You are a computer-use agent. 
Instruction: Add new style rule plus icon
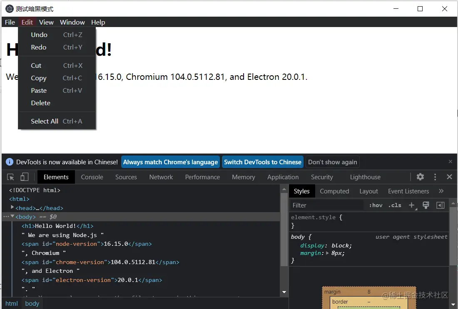[412, 205]
